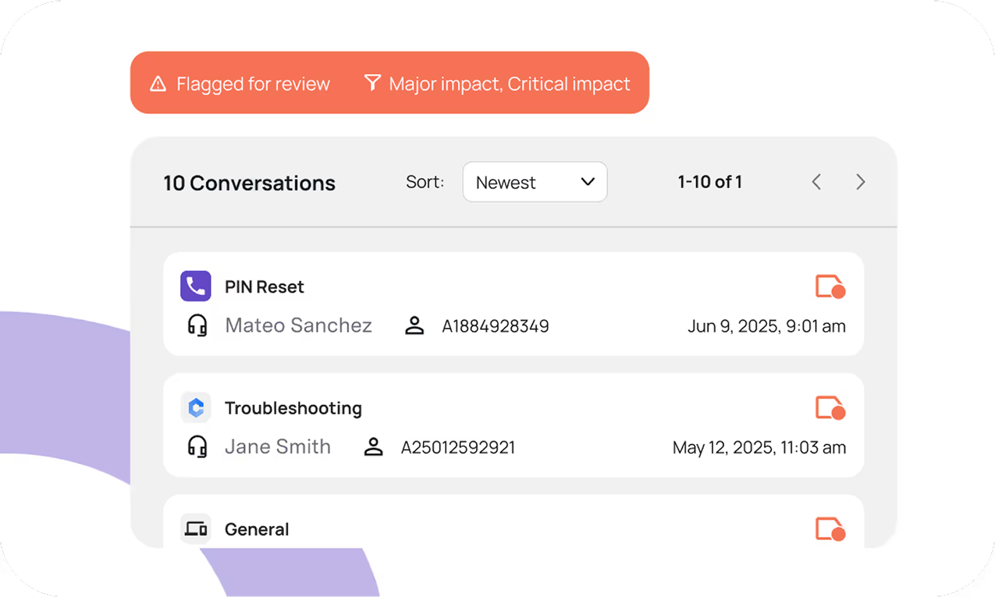Click the purple phone icon
Screen dimensions: 995x597
click(x=196, y=286)
